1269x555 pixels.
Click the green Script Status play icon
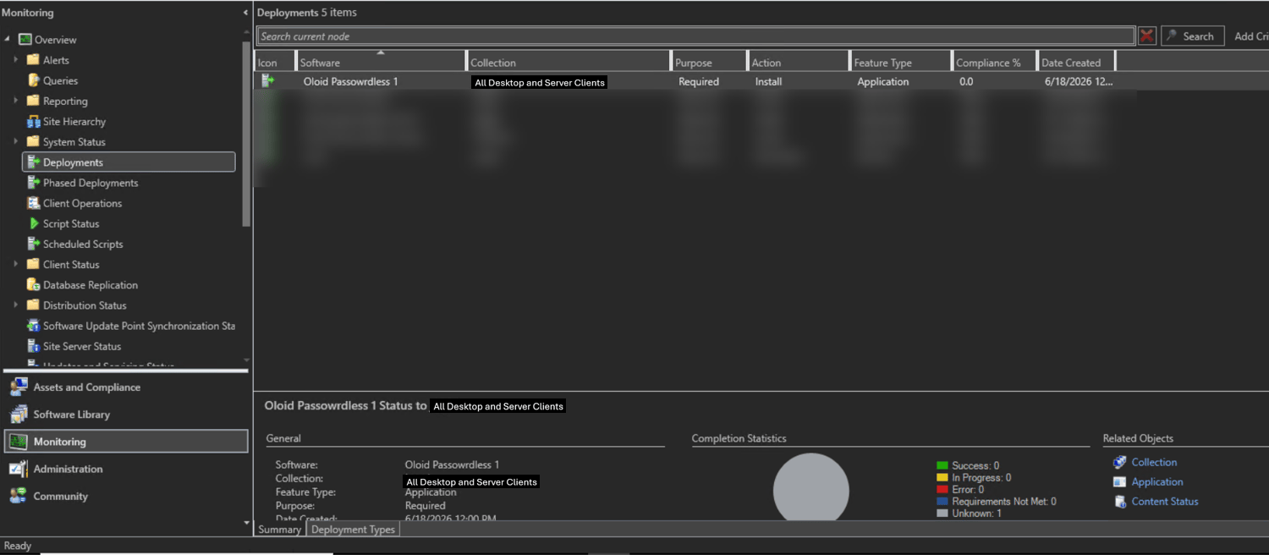click(34, 223)
